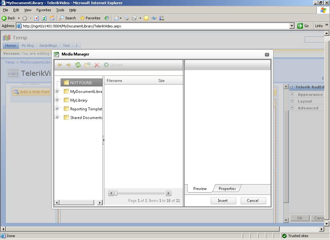330x240 pixels.
Task: Click the Links toolbar label
Action: [x=319, y=26]
